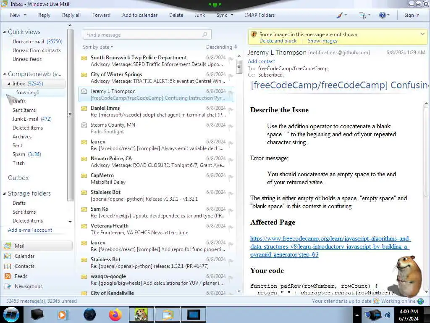Viewport: 430px width, 323px height.
Task: Open the New button dropdown arrow
Action: point(25,15)
